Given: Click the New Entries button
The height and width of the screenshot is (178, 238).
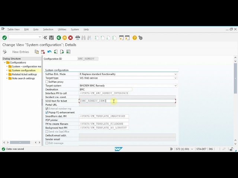Looking at the screenshot, I should 21,52.
